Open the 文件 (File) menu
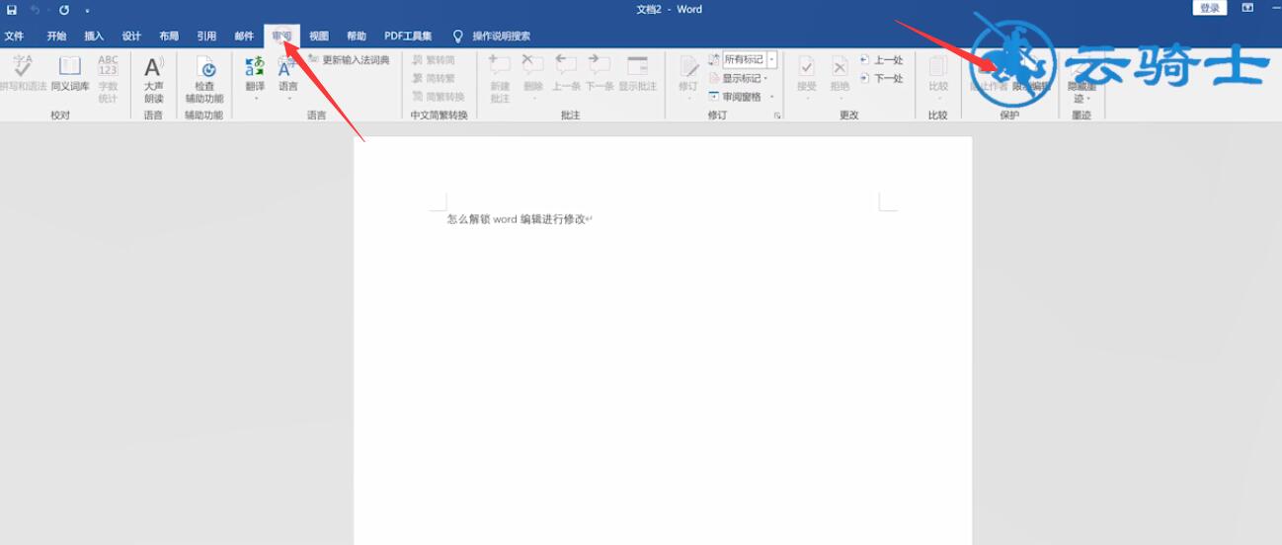 pyautogui.click(x=14, y=37)
